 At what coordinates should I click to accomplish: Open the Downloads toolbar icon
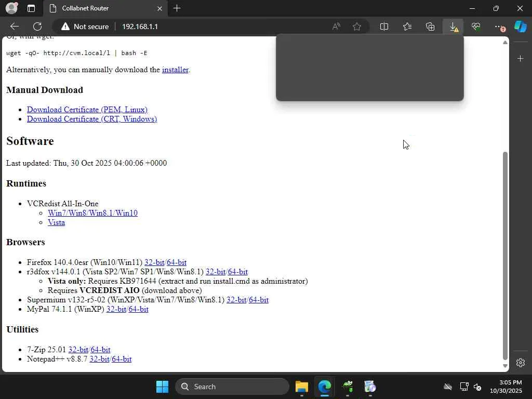[x=453, y=26]
